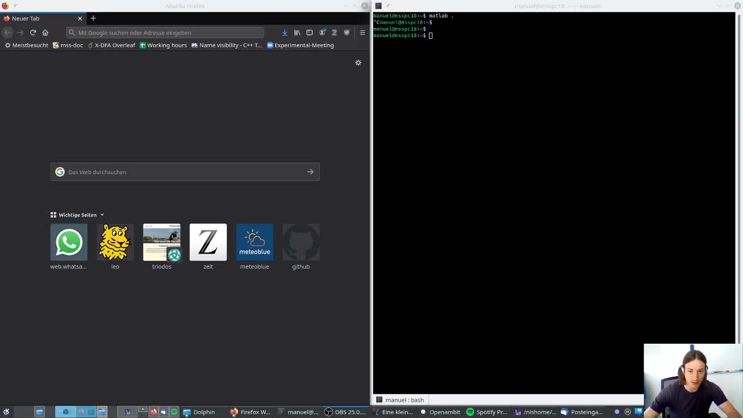Click the Downloads arrow icon in Firefox toolbar
The height and width of the screenshot is (418, 743).
pyautogui.click(x=284, y=33)
